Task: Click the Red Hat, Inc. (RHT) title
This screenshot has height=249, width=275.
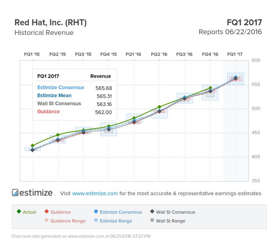Action: (51, 22)
